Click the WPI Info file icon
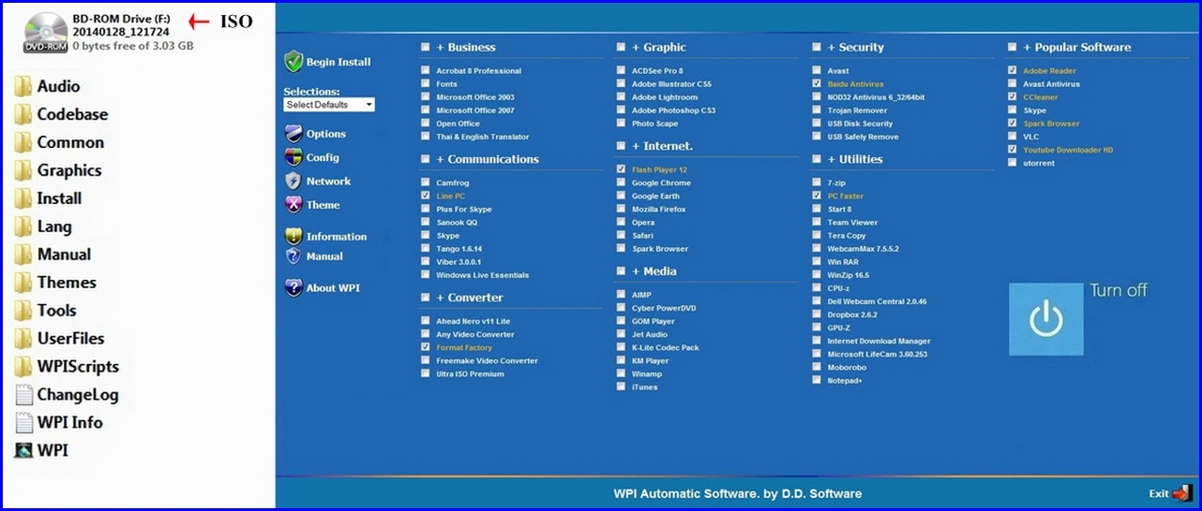The width and height of the screenshot is (1202, 511). coord(23,423)
